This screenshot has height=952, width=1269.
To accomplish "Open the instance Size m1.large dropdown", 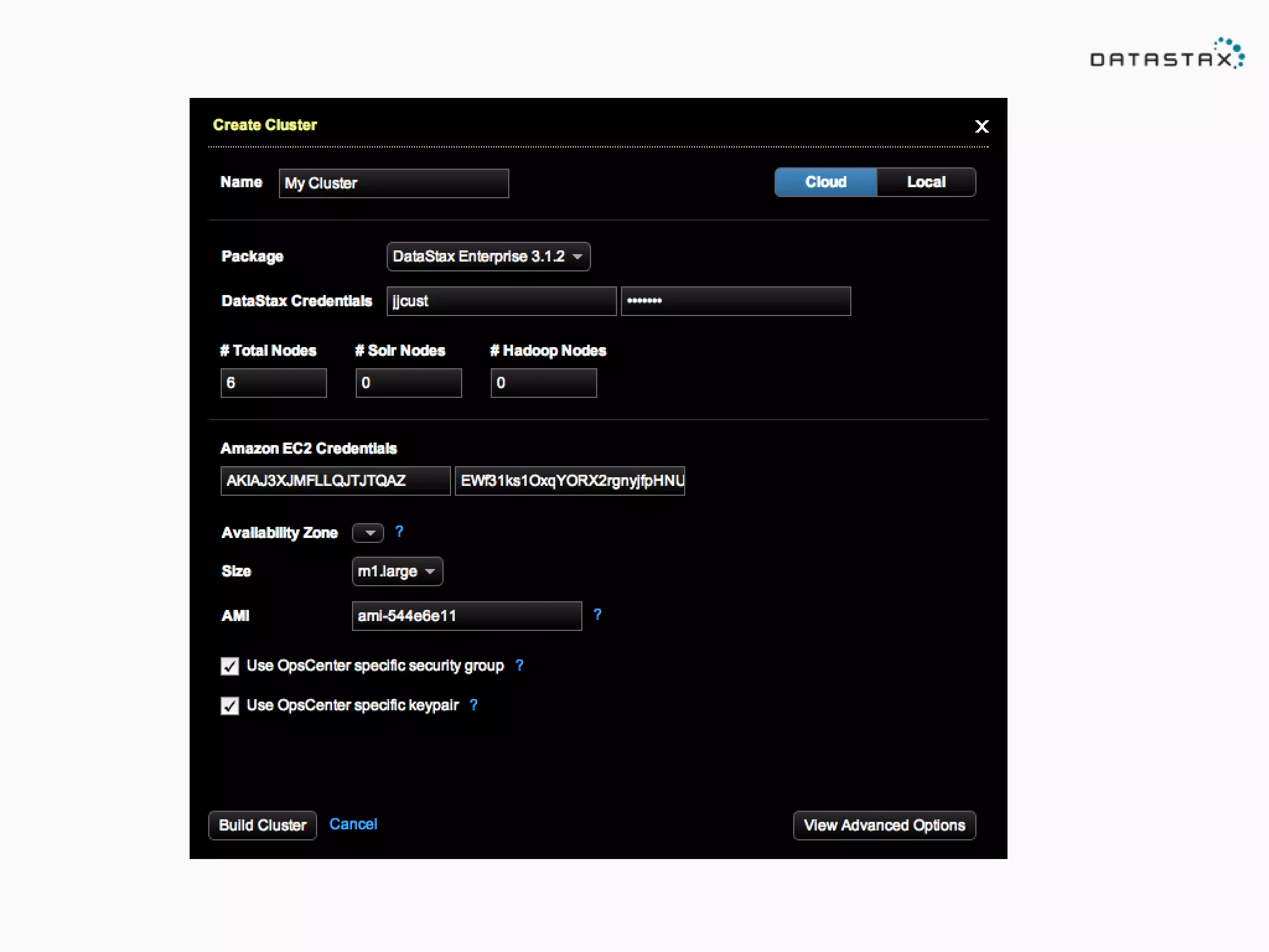I will point(397,571).
